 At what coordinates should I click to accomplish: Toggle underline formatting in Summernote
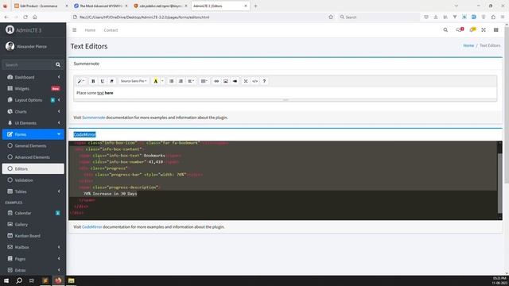(x=103, y=81)
